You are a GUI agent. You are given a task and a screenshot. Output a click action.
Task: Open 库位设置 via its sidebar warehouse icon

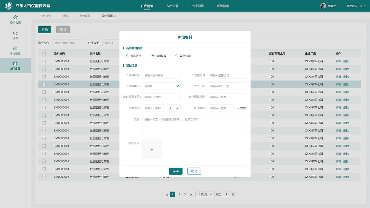(15, 48)
